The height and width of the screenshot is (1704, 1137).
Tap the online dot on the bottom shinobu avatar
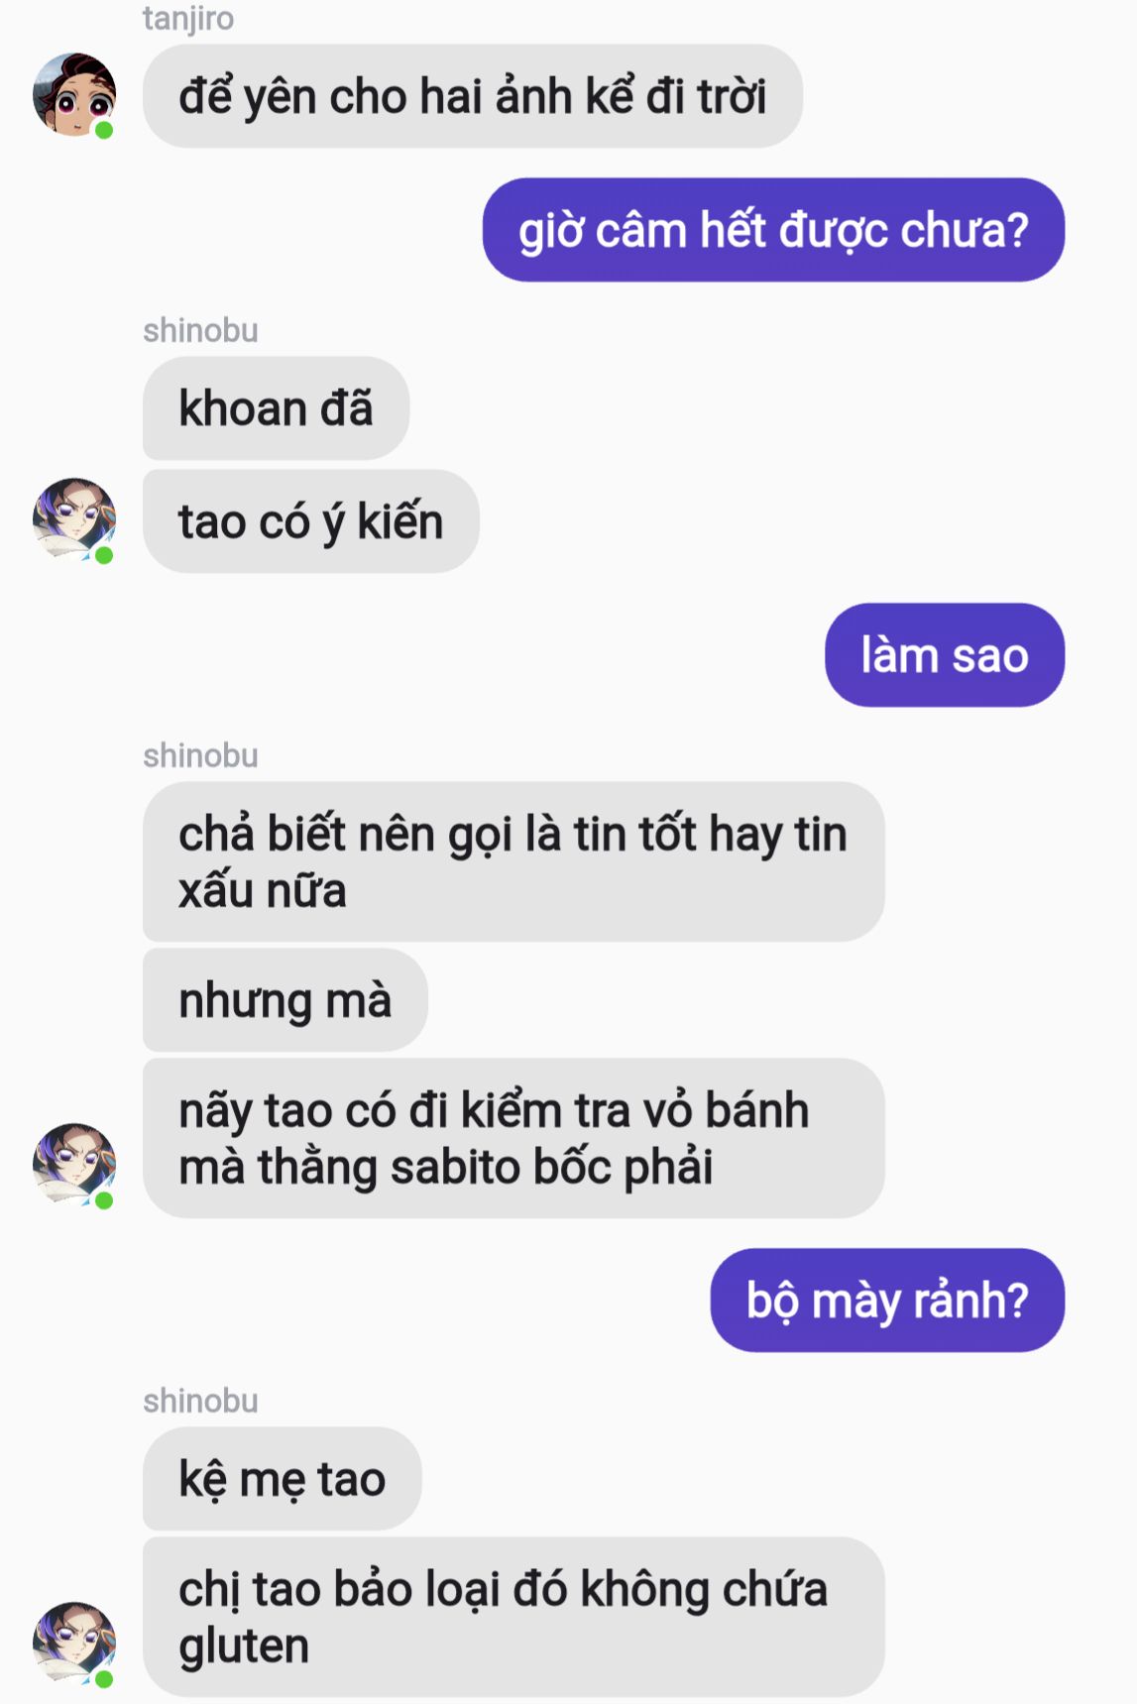click(104, 1679)
